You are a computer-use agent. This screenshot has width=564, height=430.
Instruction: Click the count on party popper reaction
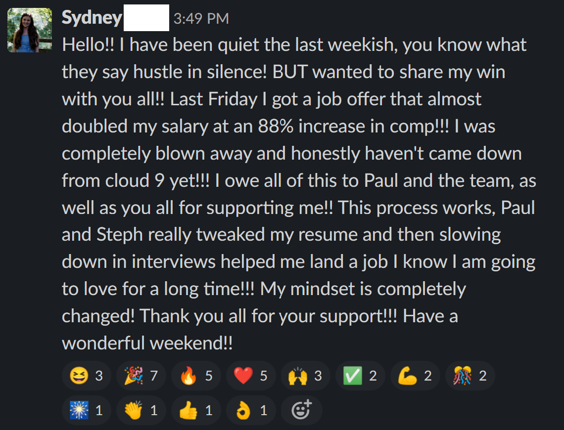pos(154,376)
